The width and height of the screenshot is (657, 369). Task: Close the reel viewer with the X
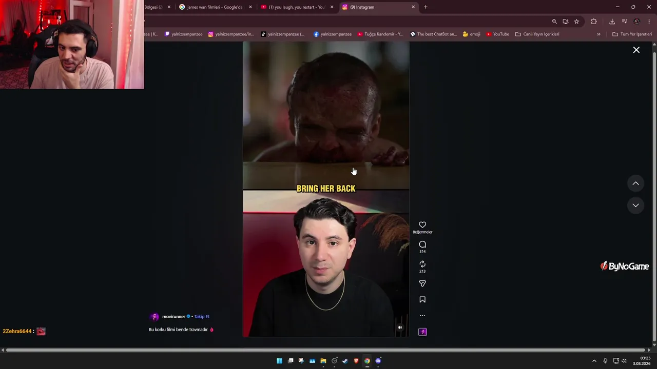[x=636, y=50]
